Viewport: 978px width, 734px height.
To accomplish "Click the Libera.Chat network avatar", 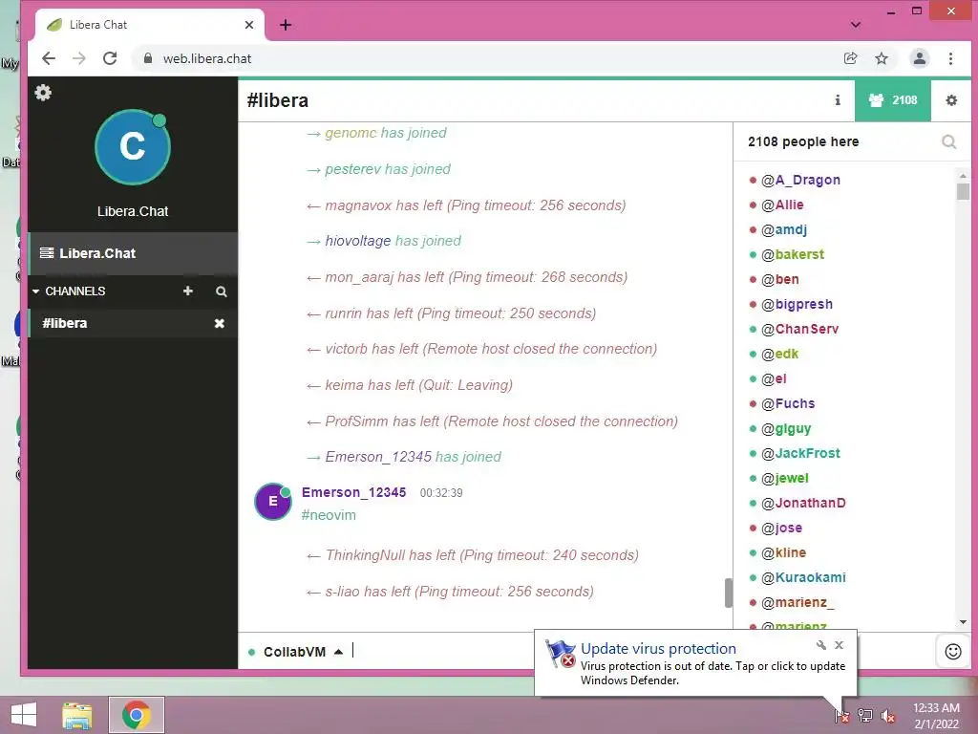I will [x=132, y=147].
